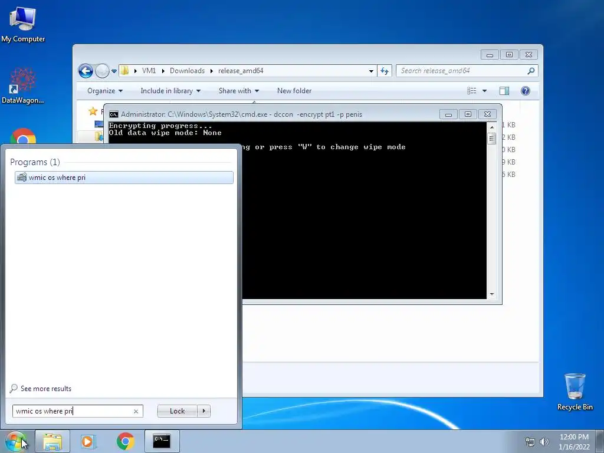604x453 pixels.
Task: Click Favorites star in navigation pane
Action: pyautogui.click(x=93, y=111)
